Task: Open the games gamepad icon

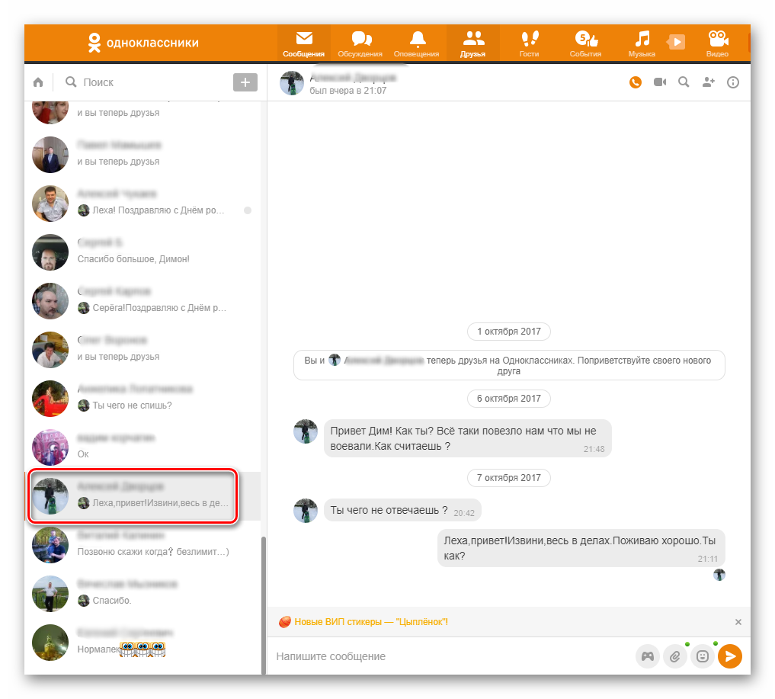Action: 647,656
